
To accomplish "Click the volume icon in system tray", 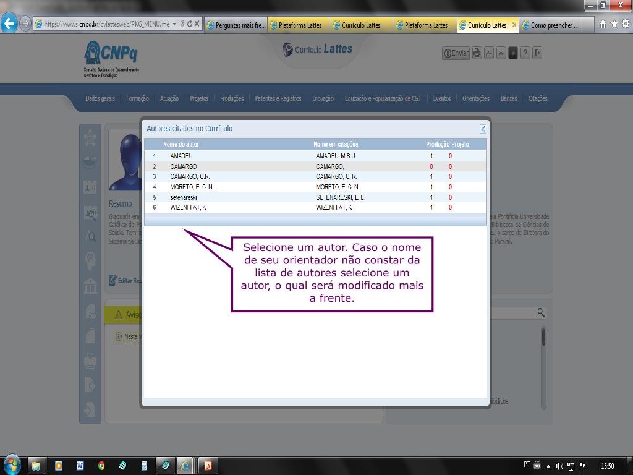I will click(x=559, y=466).
